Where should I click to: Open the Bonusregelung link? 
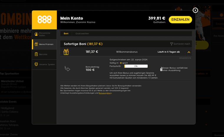pyautogui.click(x=105, y=93)
